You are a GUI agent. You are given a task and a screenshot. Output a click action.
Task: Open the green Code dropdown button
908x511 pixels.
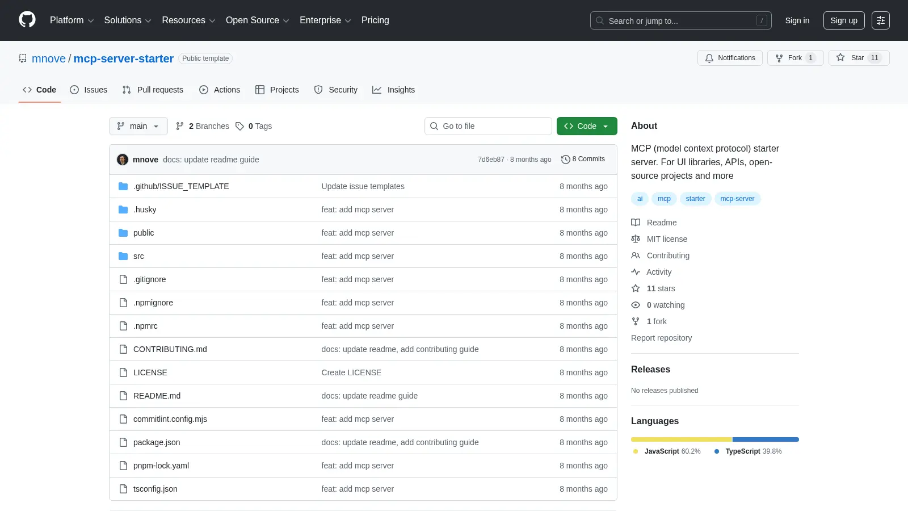click(587, 126)
